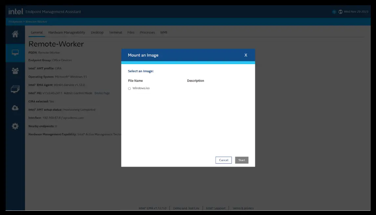Click the Remote-Worker breadcrumb link
Screen dimensions: 376x215
pos(36,22)
